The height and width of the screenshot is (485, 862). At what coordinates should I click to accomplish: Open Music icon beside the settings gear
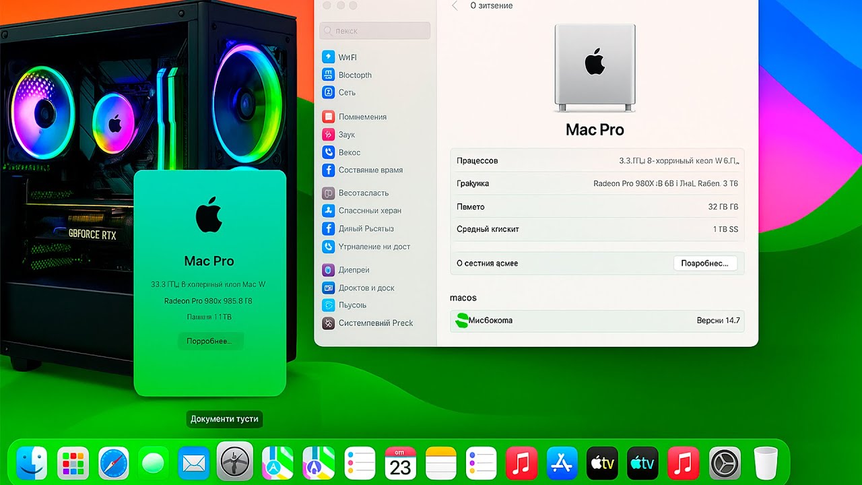pos(684,463)
